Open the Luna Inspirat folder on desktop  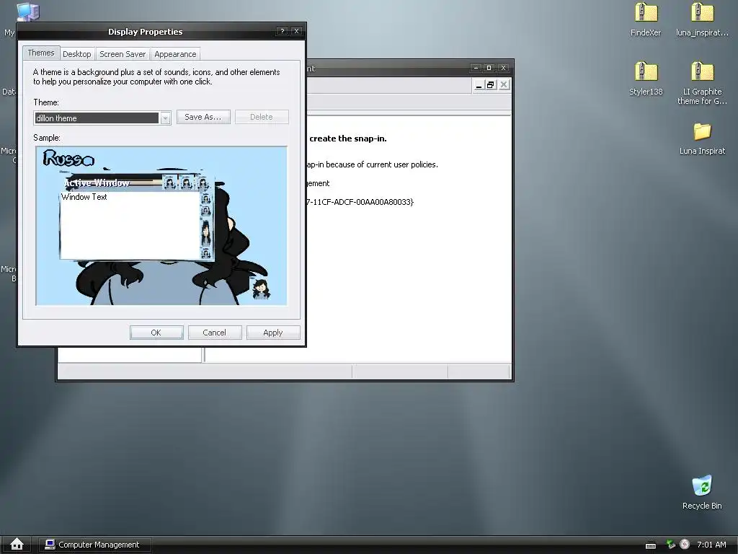pos(702,132)
